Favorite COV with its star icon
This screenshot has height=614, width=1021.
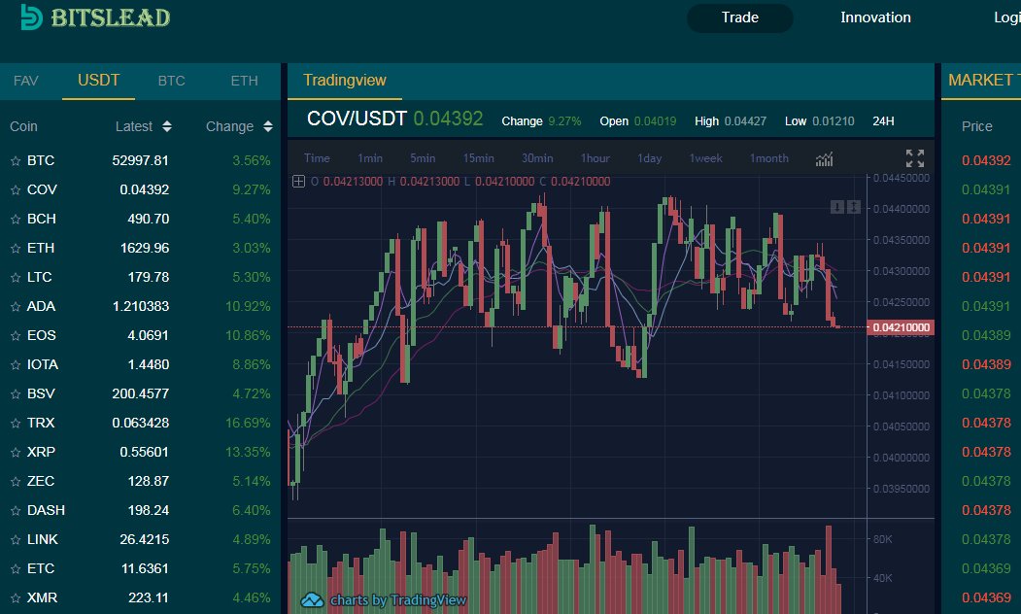(16, 190)
